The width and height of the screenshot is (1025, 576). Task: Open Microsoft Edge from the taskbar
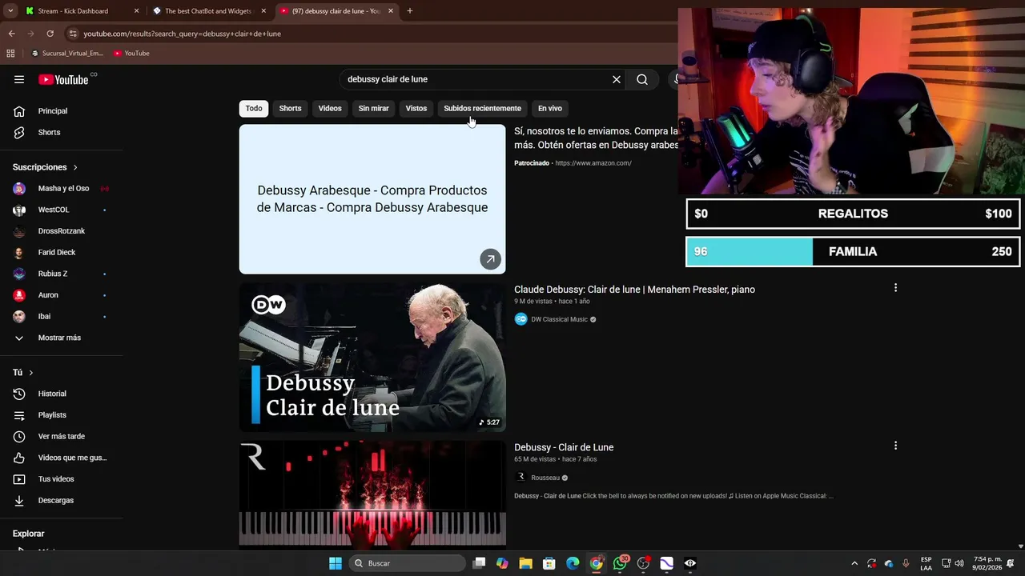573,563
